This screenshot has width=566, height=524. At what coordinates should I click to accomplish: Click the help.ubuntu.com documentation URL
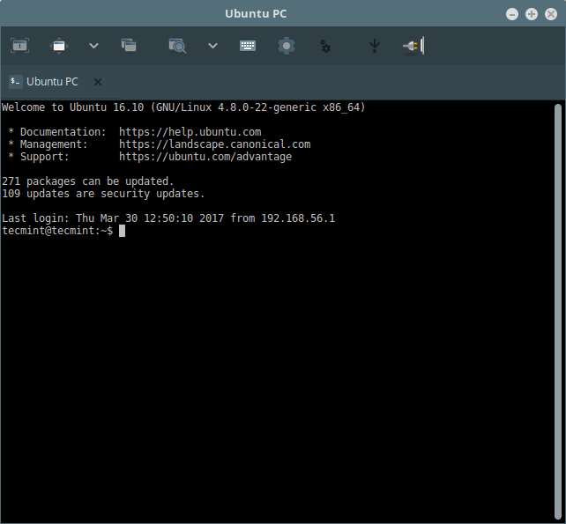tap(190, 132)
